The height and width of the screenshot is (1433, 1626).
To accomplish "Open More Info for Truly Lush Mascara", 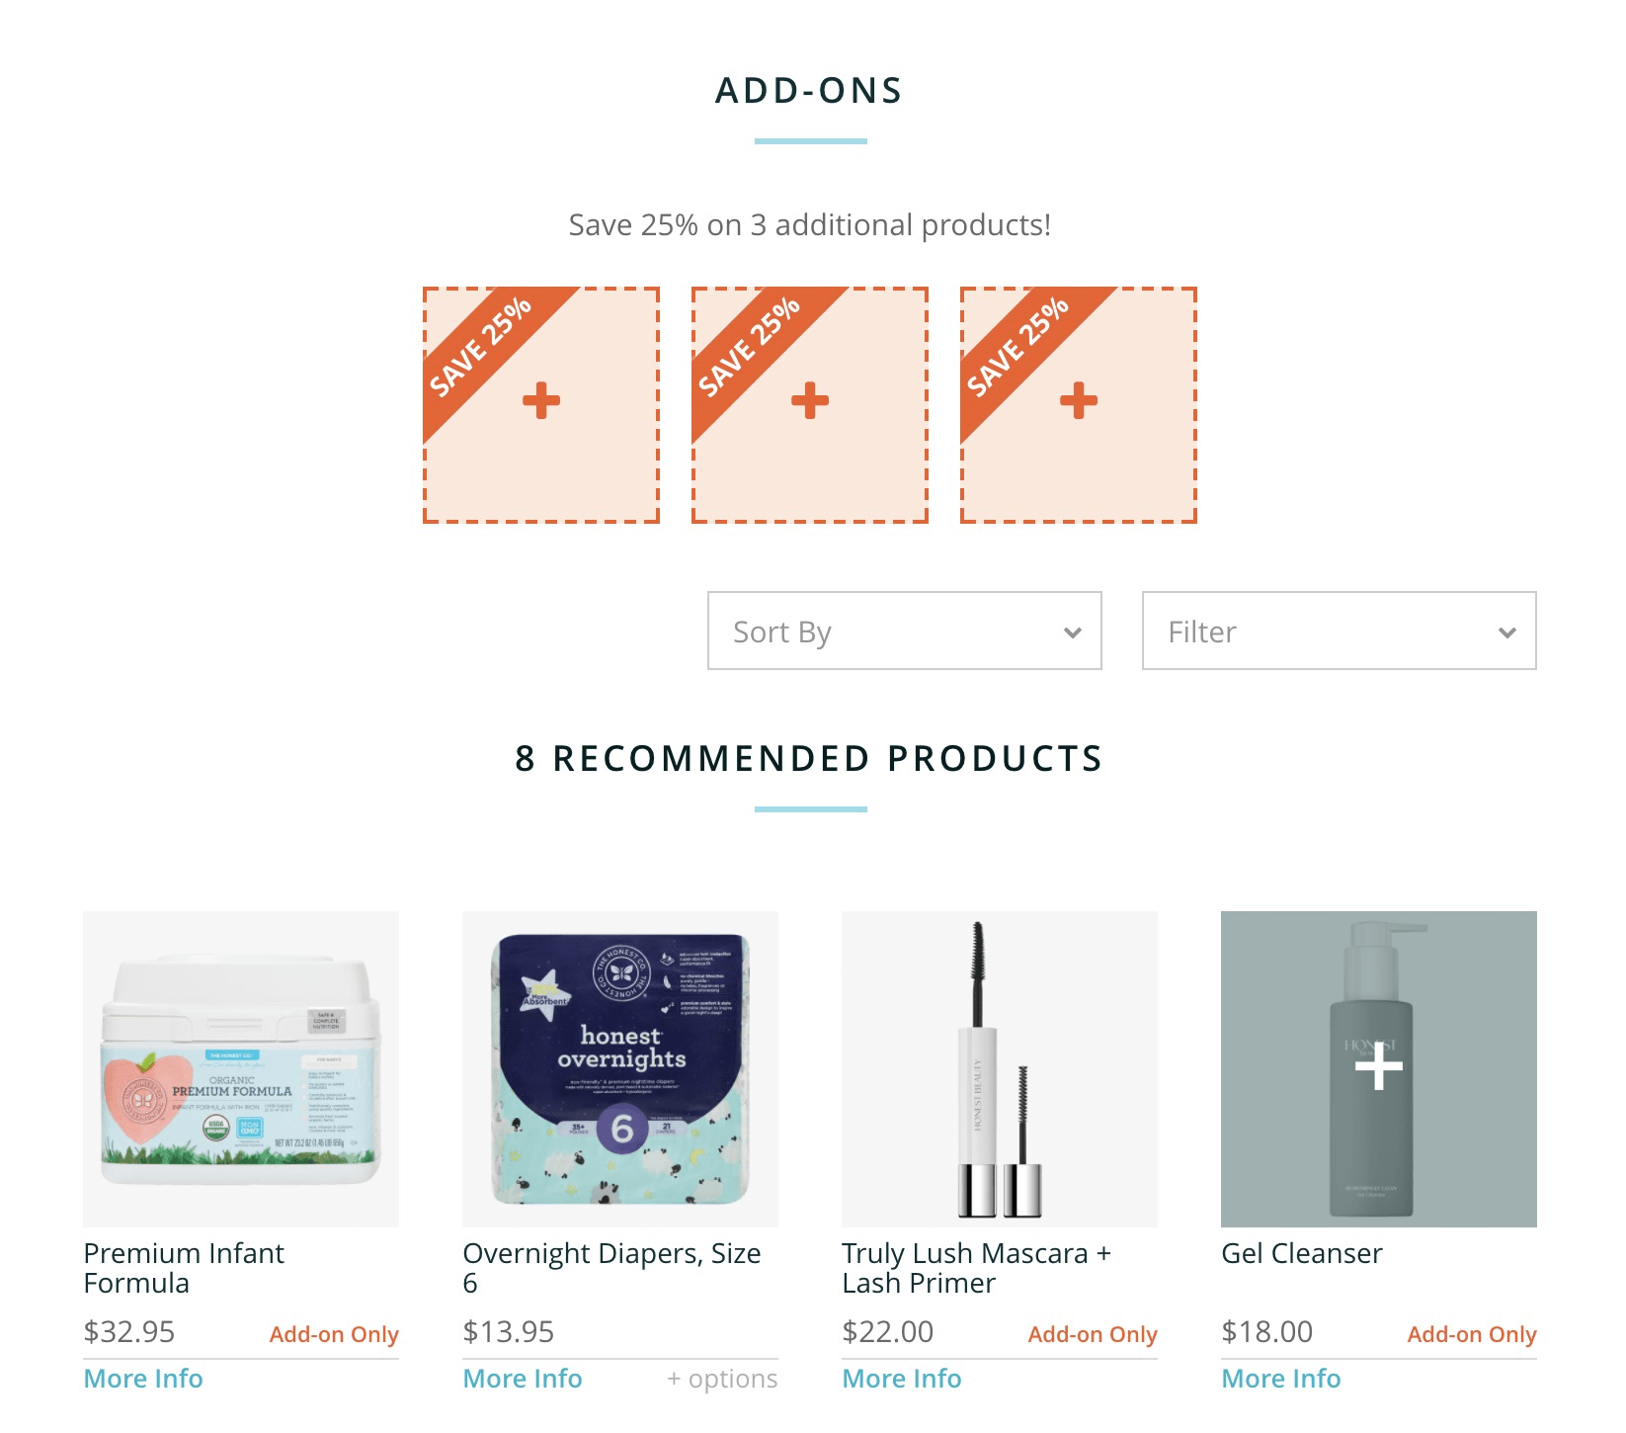I will click(902, 1379).
